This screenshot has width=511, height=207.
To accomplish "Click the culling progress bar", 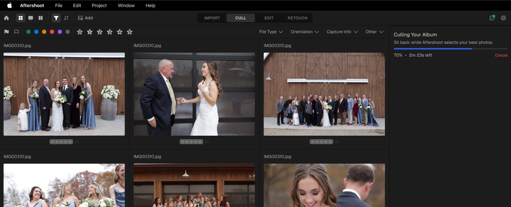I will [451, 49].
